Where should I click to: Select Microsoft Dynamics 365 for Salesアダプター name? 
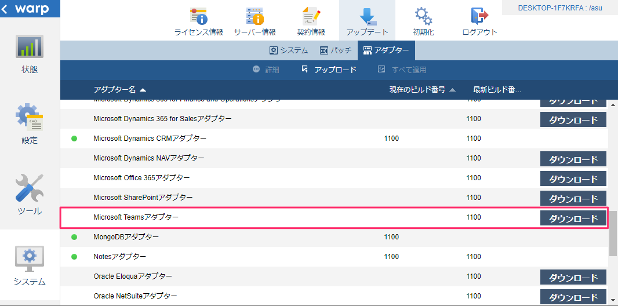click(x=162, y=118)
